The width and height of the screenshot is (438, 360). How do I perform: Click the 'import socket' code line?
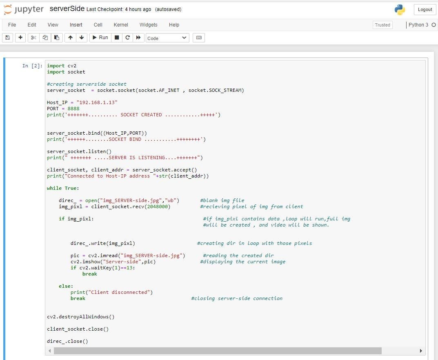(66, 72)
